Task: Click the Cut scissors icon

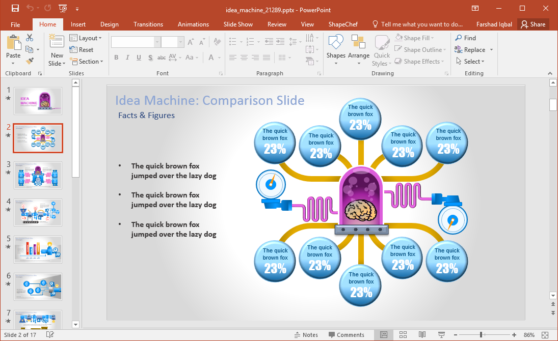Action: [30, 38]
